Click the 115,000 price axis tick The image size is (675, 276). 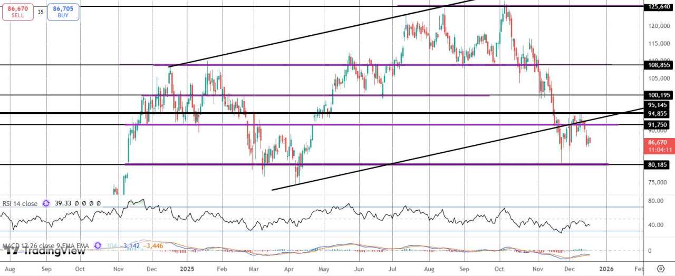659,43
